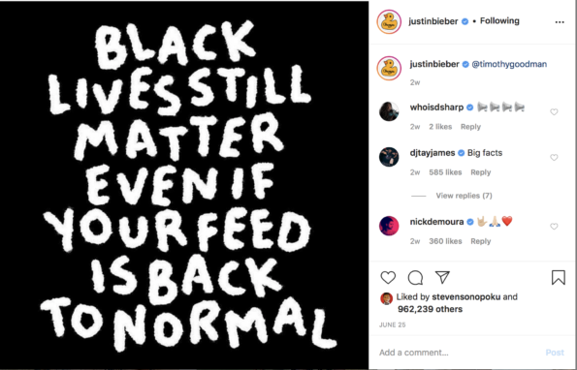The width and height of the screenshot is (577, 370).
Task: Open the three-dot more options menu
Action: click(x=560, y=22)
